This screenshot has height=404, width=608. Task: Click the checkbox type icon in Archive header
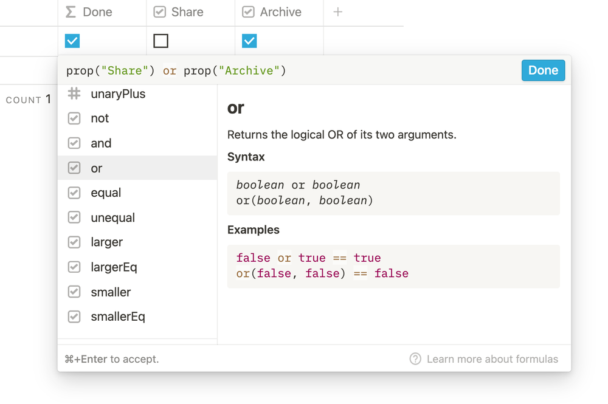(248, 12)
